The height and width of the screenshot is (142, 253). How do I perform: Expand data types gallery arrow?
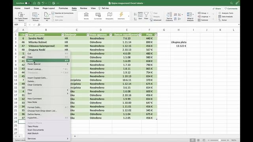[x=128, y=16]
